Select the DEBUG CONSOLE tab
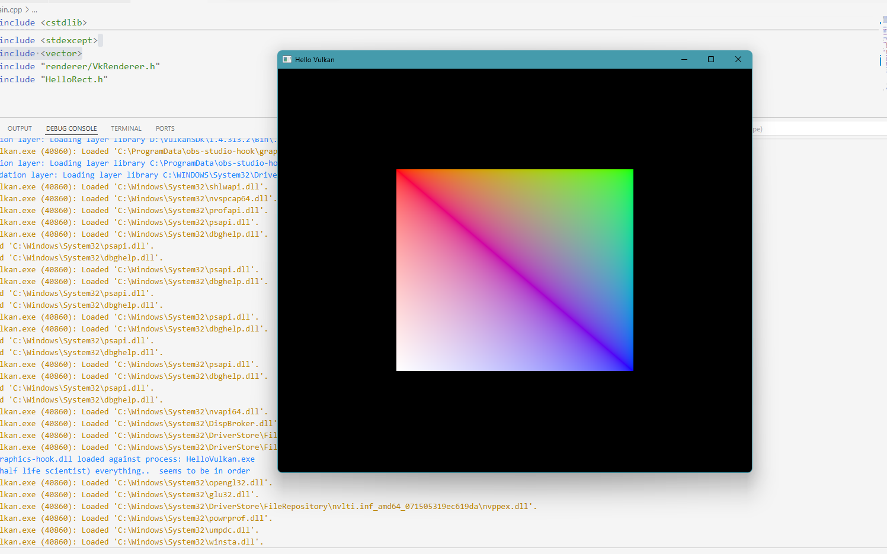This screenshot has width=887, height=554. click(72, 128)
